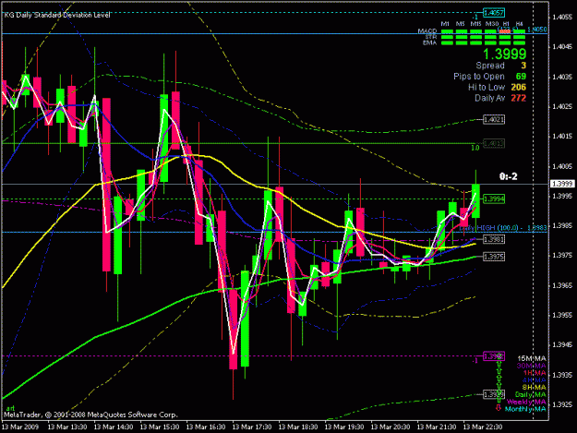The image size is (577, 433).
Task: Select the EMA signal cell under M5
Action: point(462,43)
